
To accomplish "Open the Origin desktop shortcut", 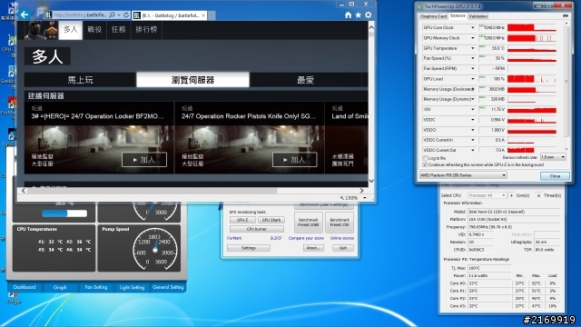I will (x=14, y=298).
